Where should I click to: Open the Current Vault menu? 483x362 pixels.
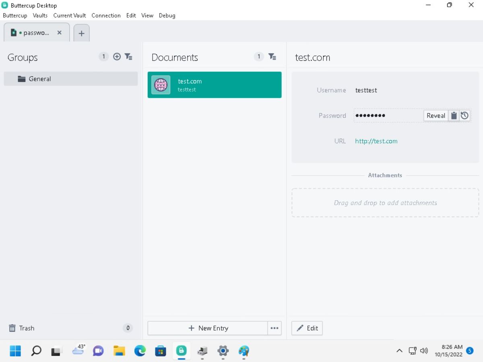[70, 15]
